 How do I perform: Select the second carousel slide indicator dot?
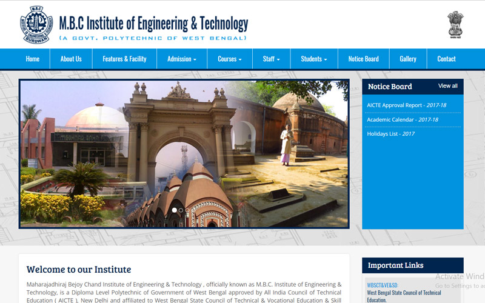tap(181, 210)
